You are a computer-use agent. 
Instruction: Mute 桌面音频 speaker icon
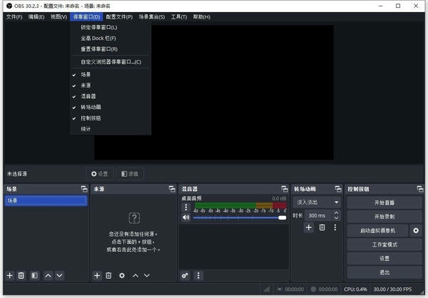pos(186,217)
